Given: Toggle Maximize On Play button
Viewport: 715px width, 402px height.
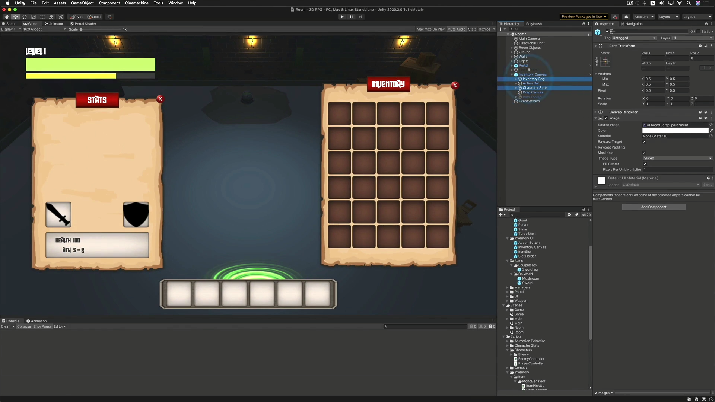Looking at the screenshot, I should pyautogui.click(x=430, y=29).
